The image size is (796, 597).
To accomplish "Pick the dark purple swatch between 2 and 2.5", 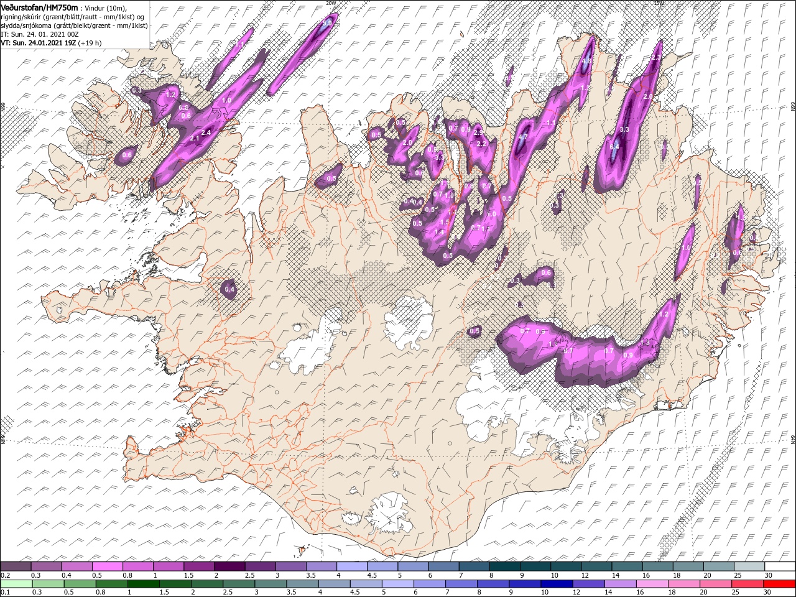I will 229,567.
